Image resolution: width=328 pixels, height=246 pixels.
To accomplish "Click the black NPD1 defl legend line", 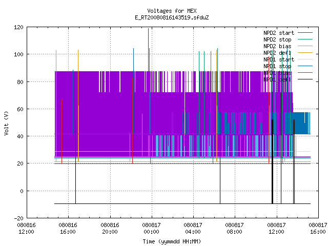I will tap(305, 79).
